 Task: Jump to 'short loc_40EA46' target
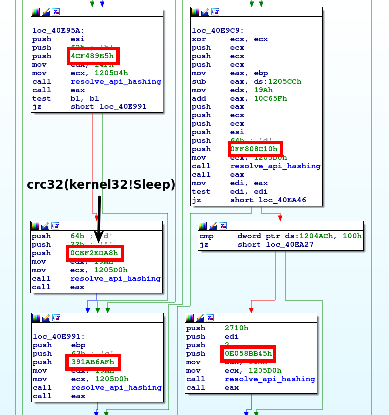coord(268,200)
